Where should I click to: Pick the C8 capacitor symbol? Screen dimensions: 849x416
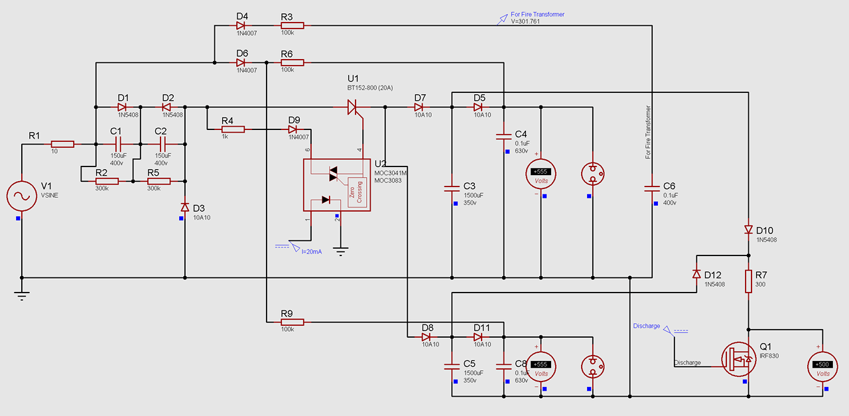[503, 366]
